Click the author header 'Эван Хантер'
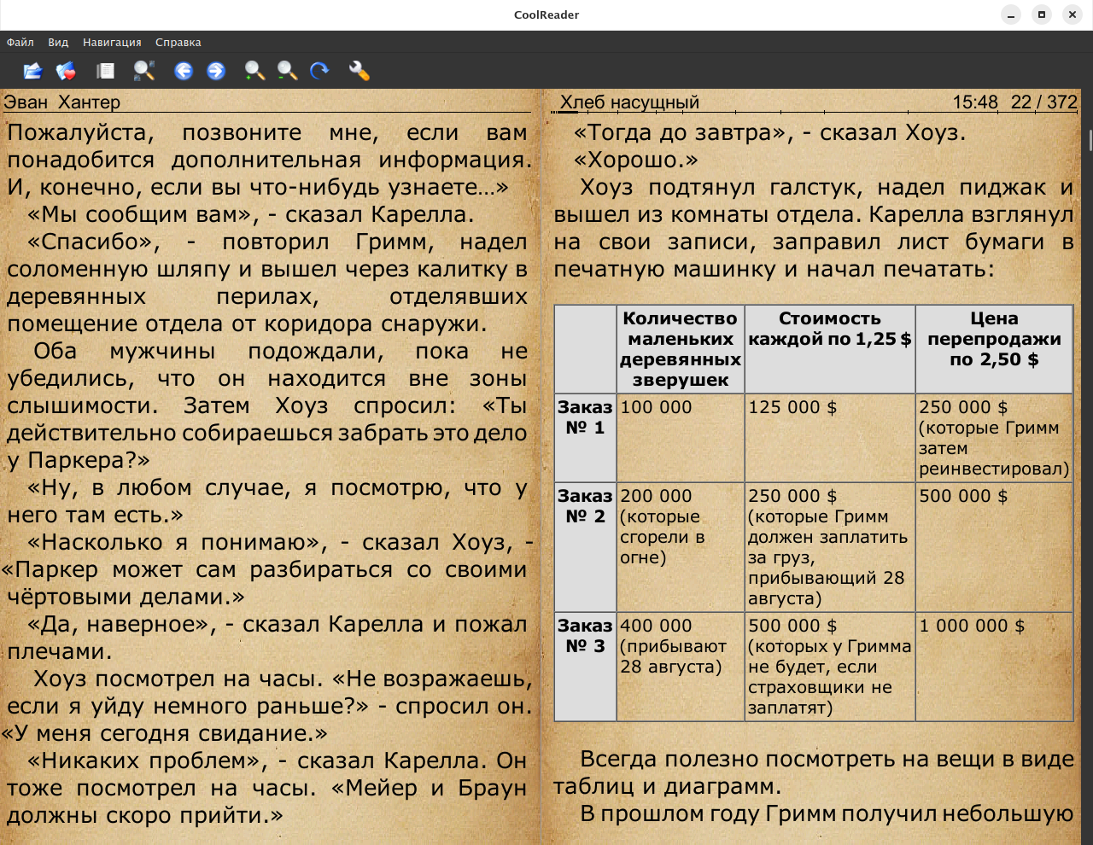This screenshot has height=845, width=1093. click(x=62, y=102)
